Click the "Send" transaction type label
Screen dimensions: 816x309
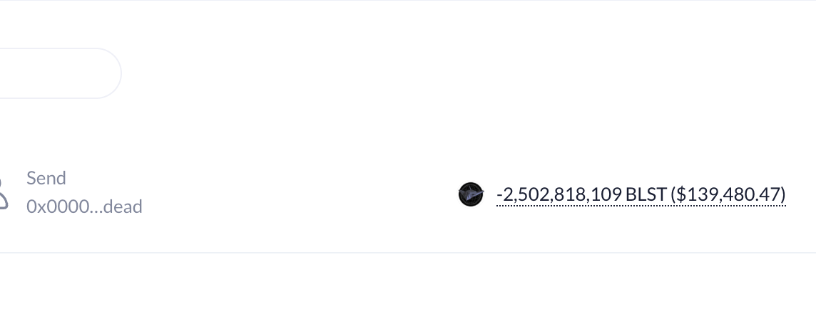[x=46, y=178]
